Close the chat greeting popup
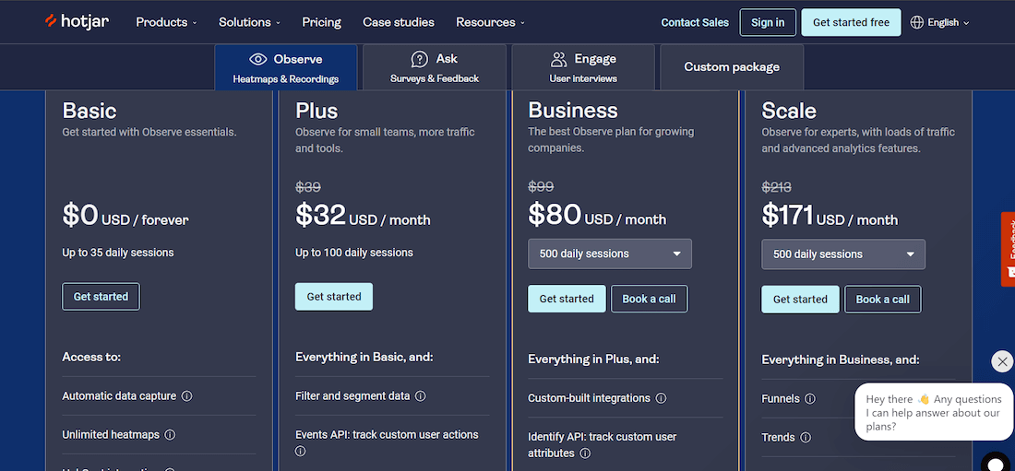1015x471 pixels. (x=1002, y=361)
